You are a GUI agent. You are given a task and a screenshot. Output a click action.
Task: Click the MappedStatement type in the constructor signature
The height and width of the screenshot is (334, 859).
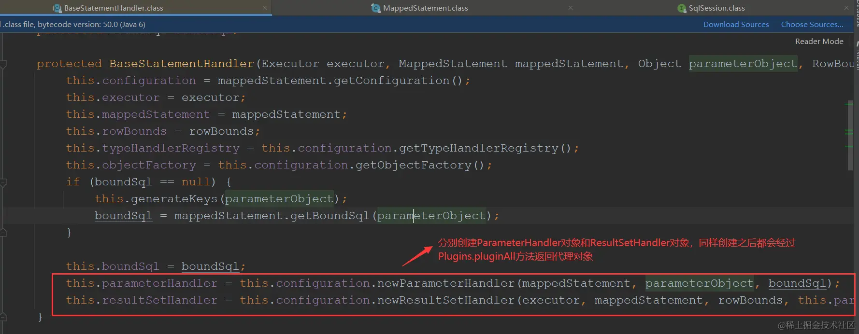(453, 64)
